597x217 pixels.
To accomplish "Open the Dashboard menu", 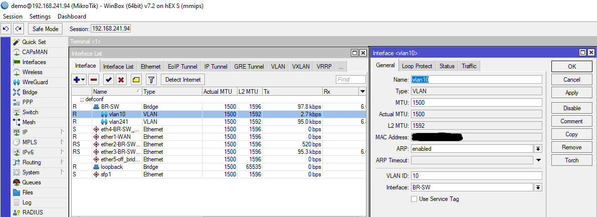I will [72, 17].
